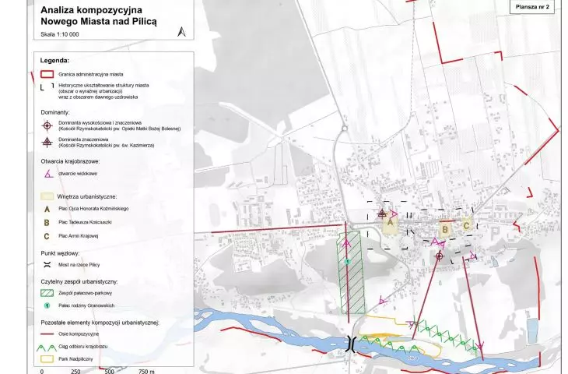This screenshot has height=374, width=568.
Task: Click square C on the map
Action: [x=466, y=226]
